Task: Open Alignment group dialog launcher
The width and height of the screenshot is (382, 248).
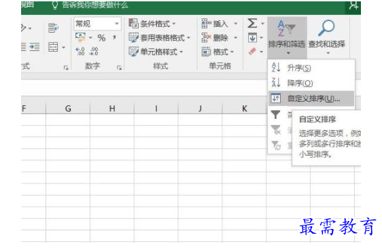Action: coord(66,67)
